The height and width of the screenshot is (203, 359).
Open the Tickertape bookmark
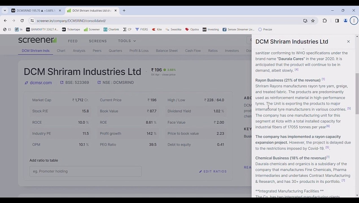coord(71,29)
